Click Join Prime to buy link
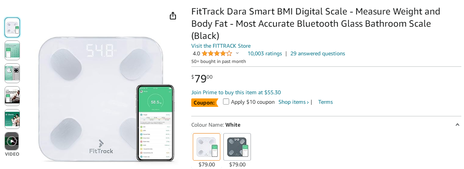This screenshot has width=464, height=169. 236,92
